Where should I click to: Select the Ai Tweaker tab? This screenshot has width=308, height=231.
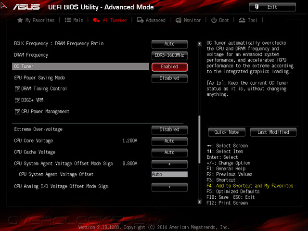pyautogui.click(x=110, y=20)
